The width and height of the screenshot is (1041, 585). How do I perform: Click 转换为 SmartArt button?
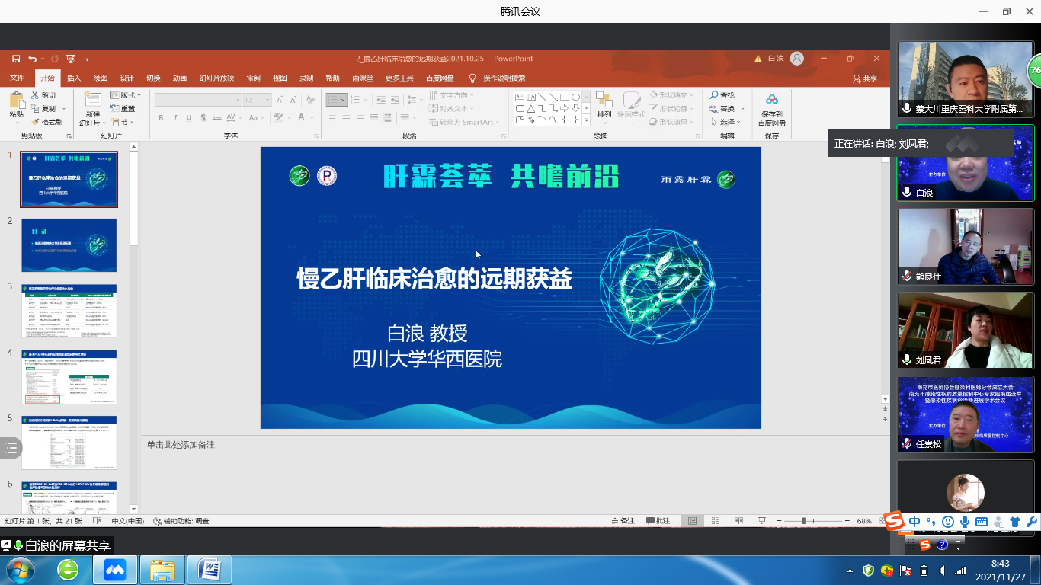[x=464, y=122]
